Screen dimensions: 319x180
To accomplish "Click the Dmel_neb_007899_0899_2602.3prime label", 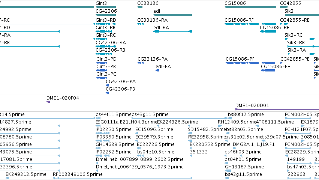I will click(x=140, y=160).
